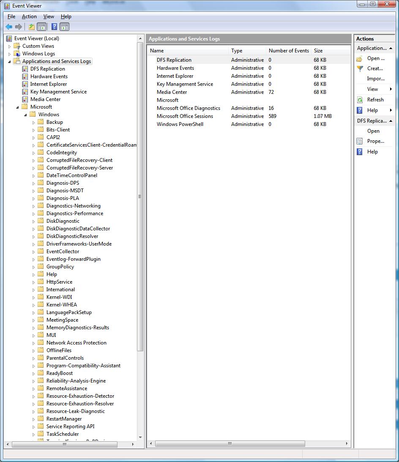Click the blue Help toolbar icon
The width and height of the screenshot is (399, 462).
tap(54, 27)
